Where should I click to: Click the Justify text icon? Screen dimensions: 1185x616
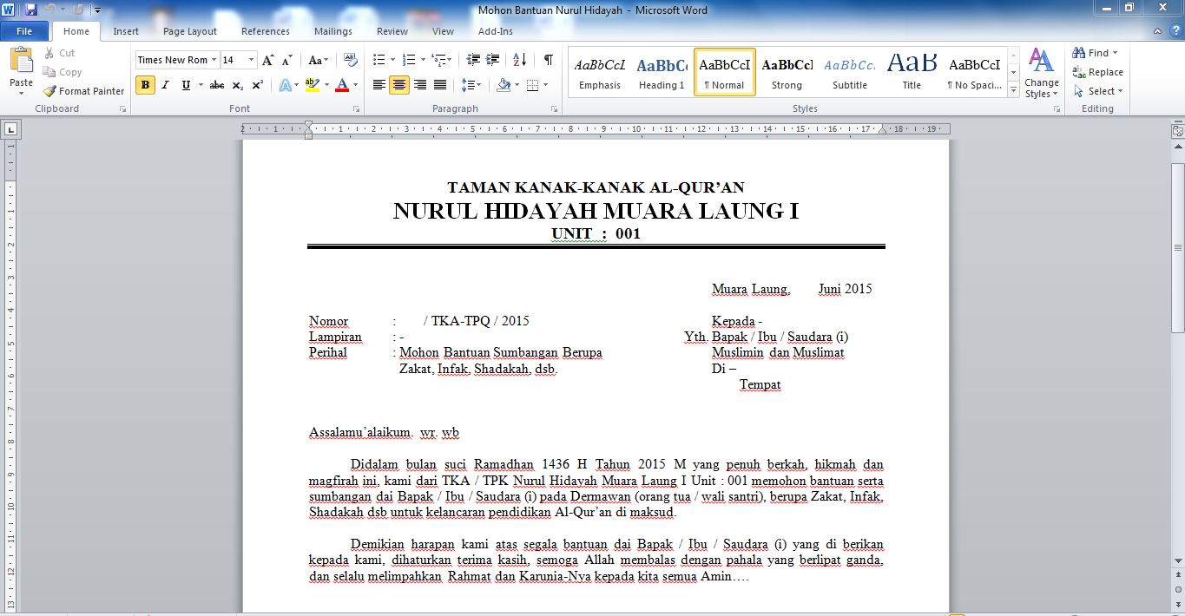click(x=440, y=85)
